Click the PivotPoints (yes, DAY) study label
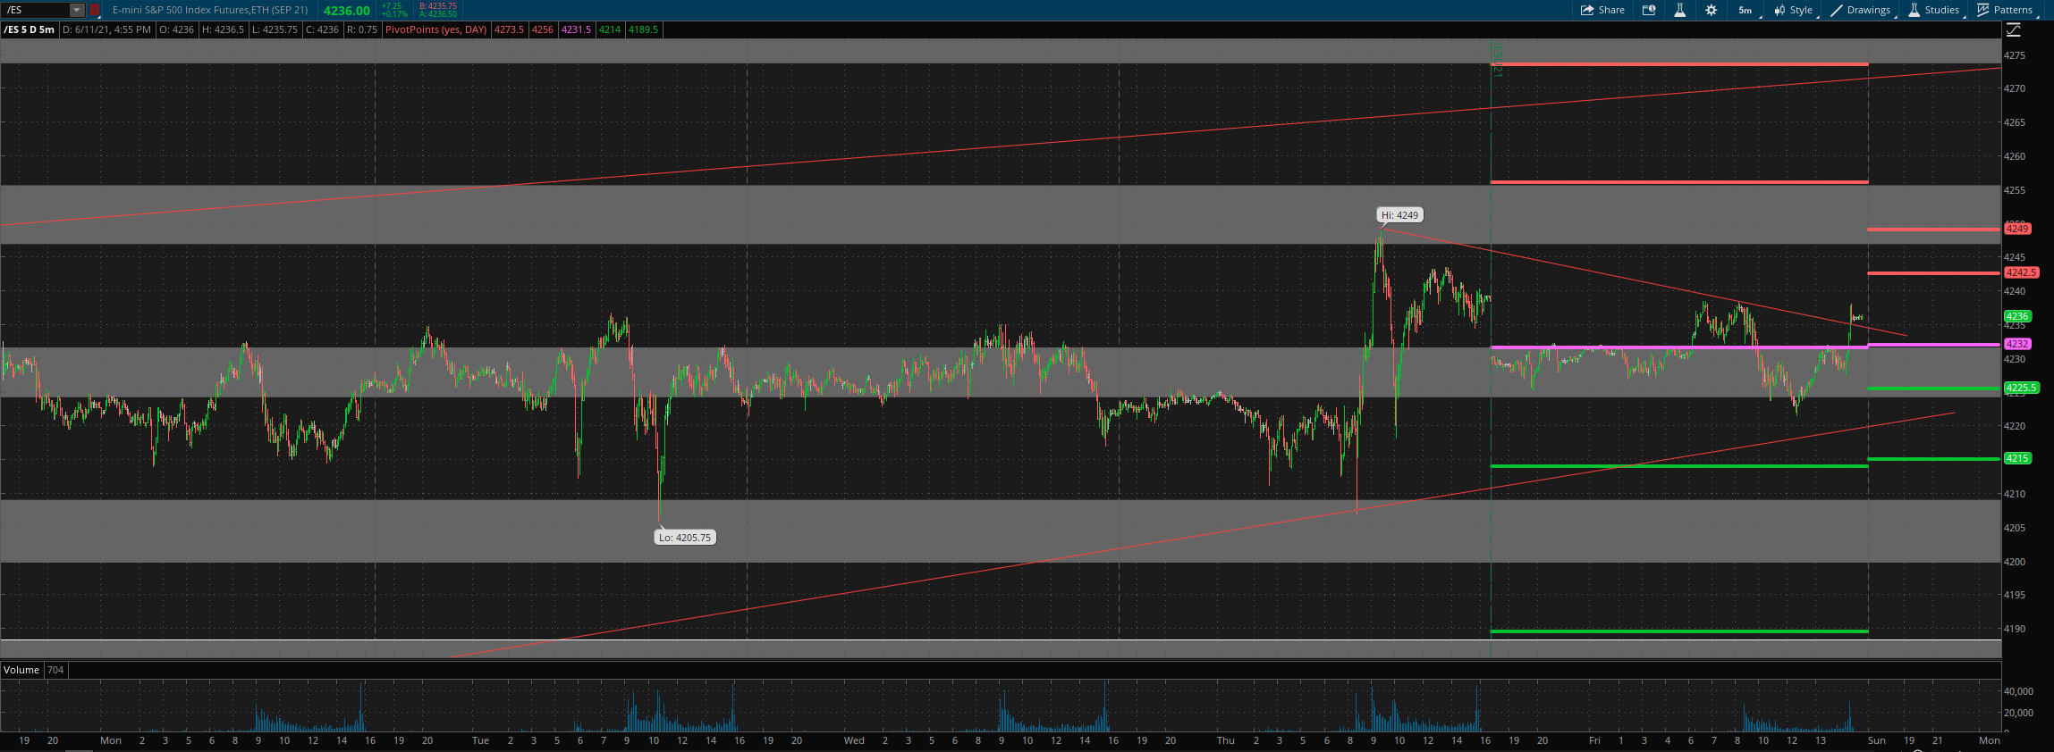The height and width of the screenshot is (752, 2054). (x=435, y=29)
